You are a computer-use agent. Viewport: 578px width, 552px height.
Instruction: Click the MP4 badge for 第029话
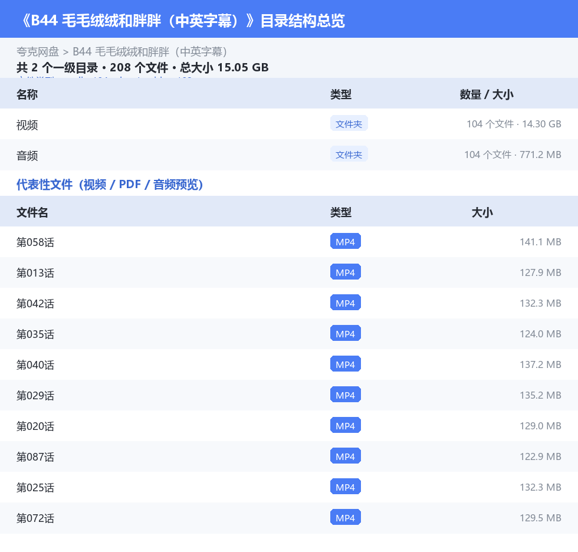(346, 395)
